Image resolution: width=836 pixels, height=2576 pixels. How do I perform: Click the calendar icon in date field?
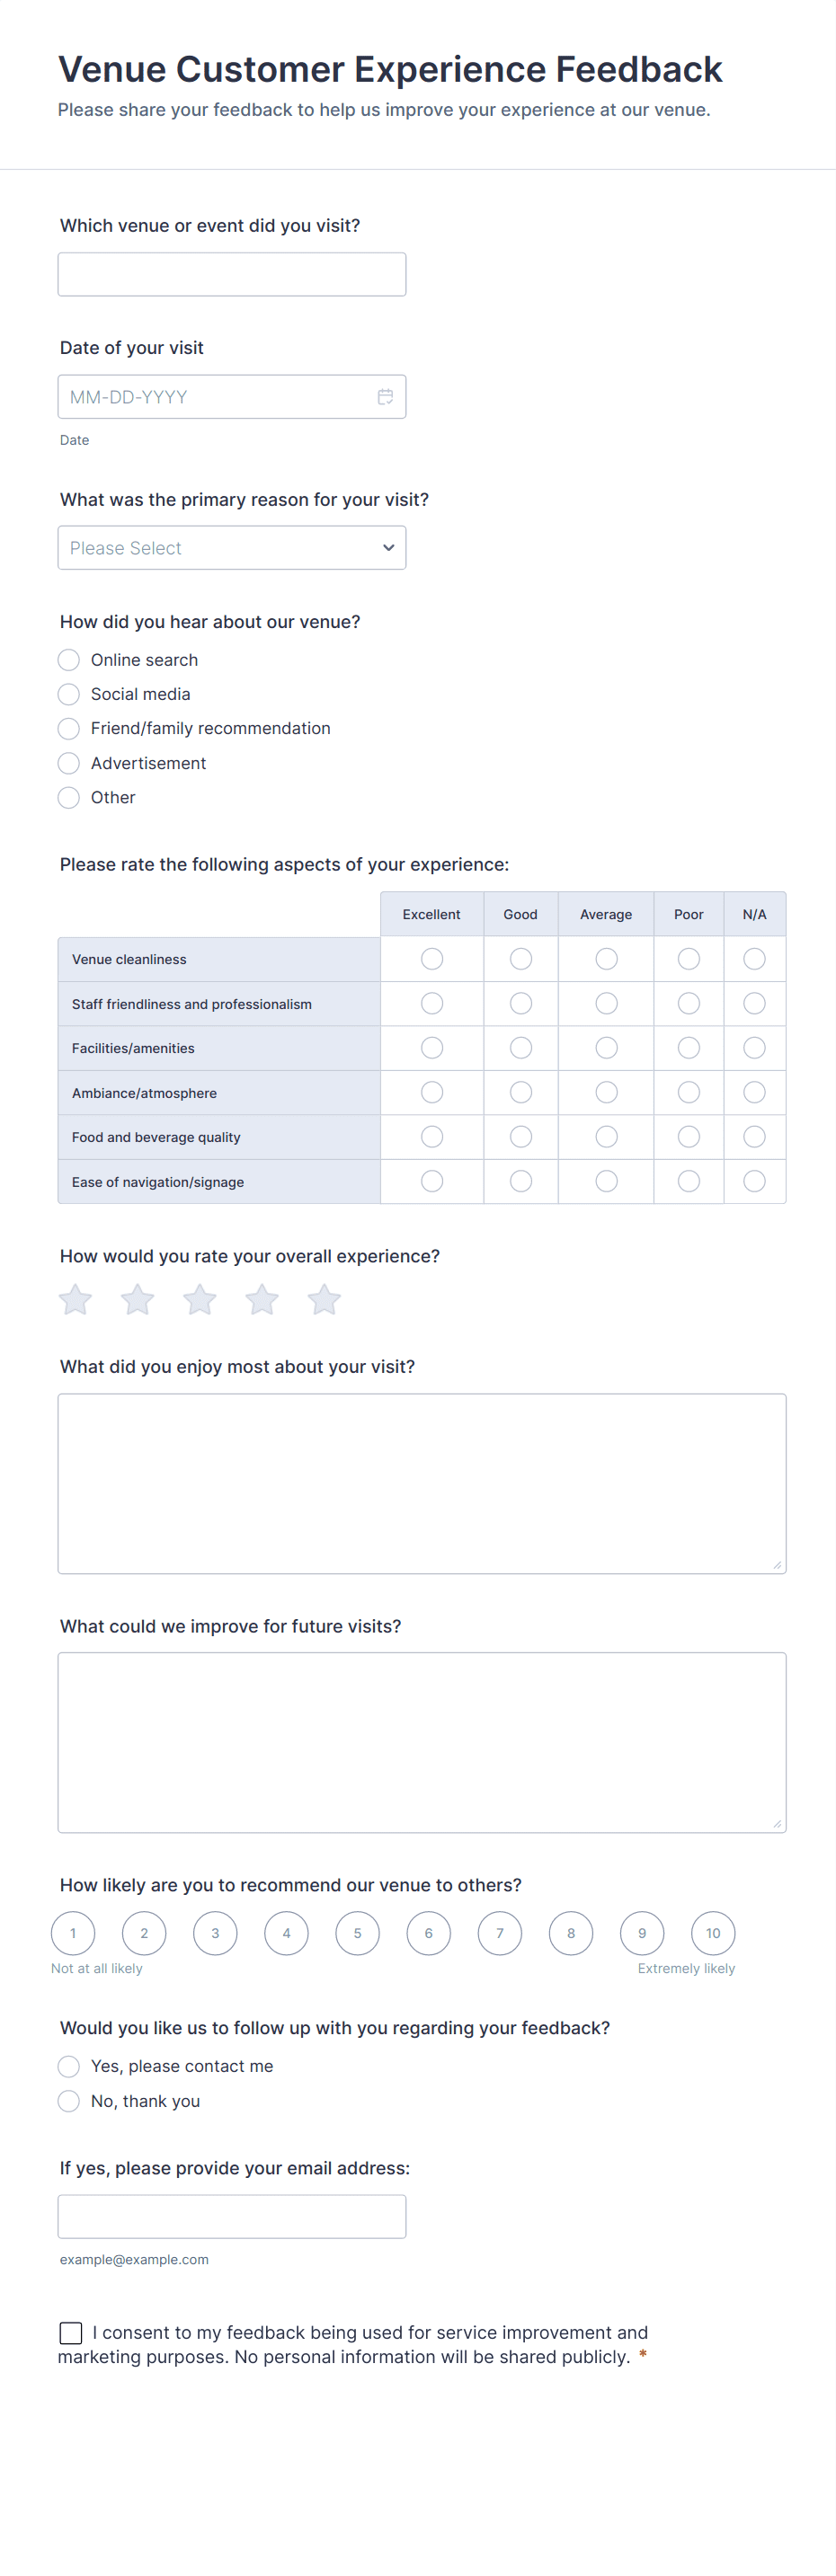[385, 397]
